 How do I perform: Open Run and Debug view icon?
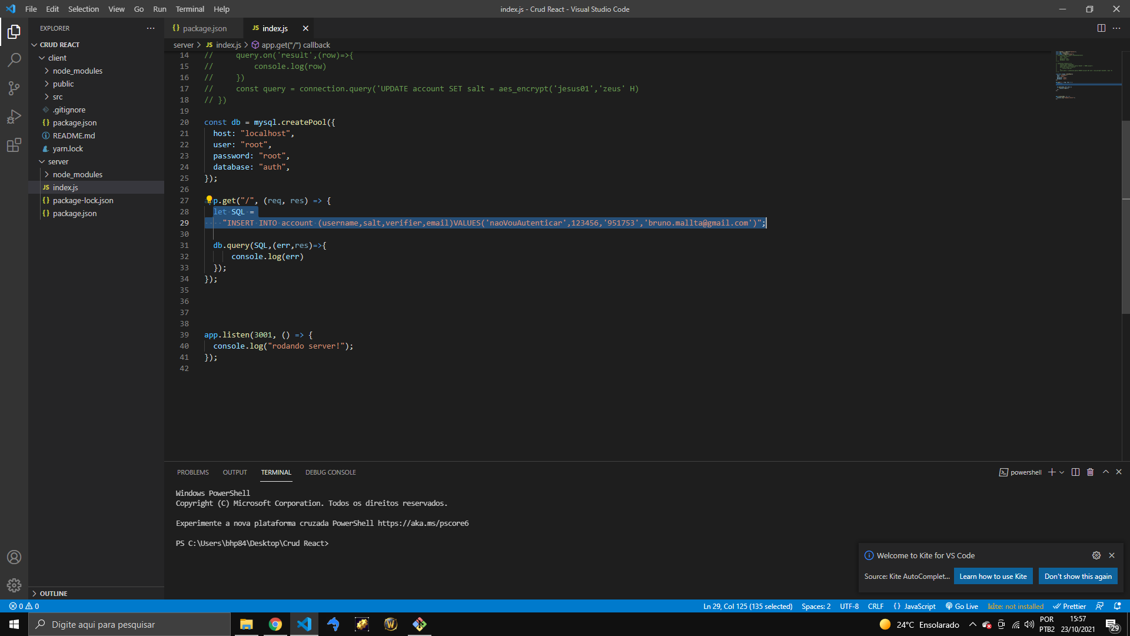(14, 117)
